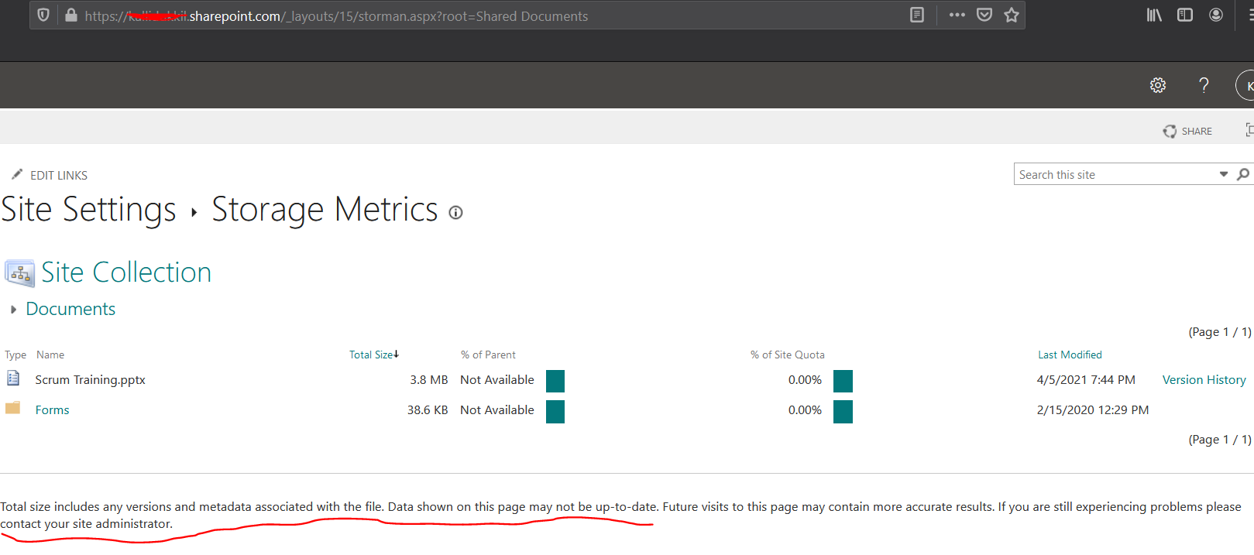The image size is (1254, 555).
Task: Click % of Parent bar for Scrum Training.pptx
Action: [555, 382]
